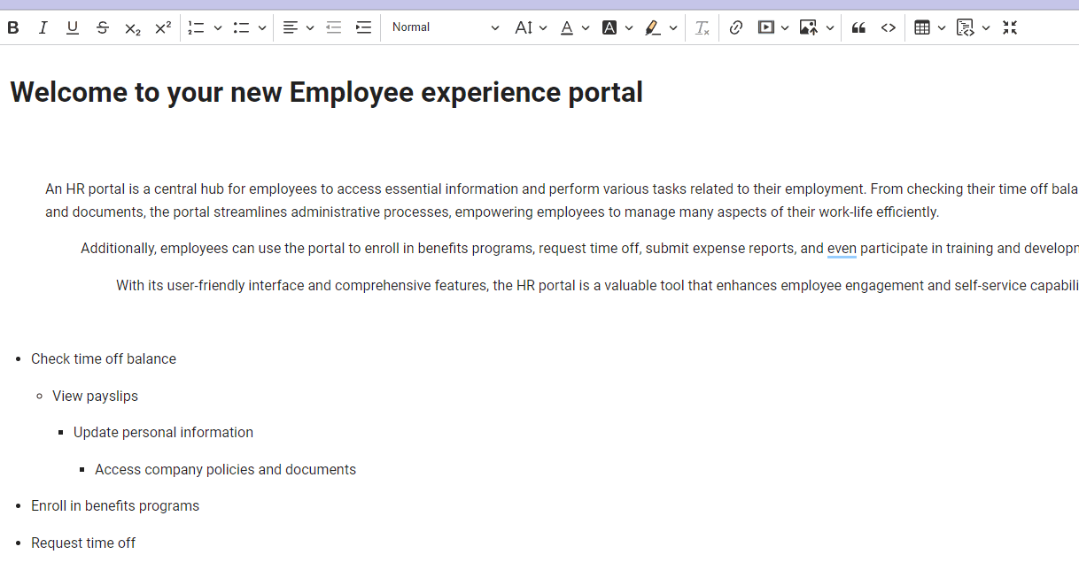This screenshot has width=1079, height=570.
Task: Expand insert media options arrow
Action: [x=785, y=27]
